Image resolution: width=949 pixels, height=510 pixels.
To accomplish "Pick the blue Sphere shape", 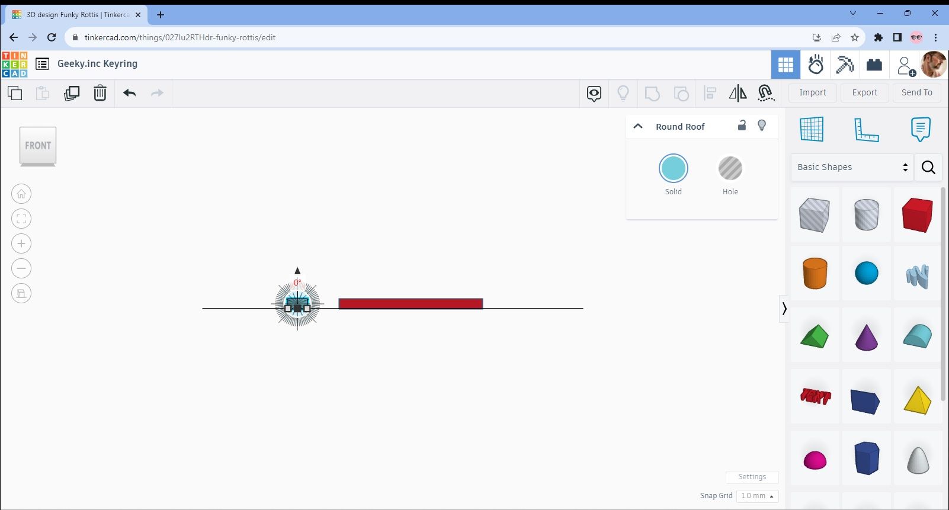I will pos(867,273).
